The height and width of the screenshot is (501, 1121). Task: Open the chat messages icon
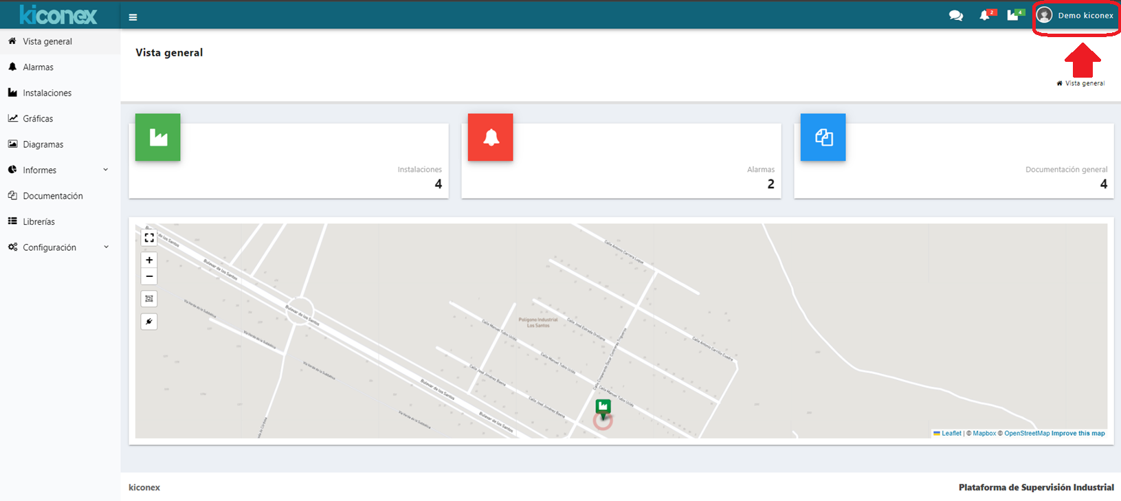point(955,16)
